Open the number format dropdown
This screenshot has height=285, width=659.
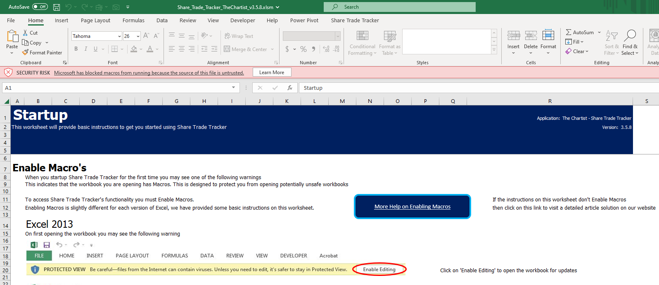point(338,36)
